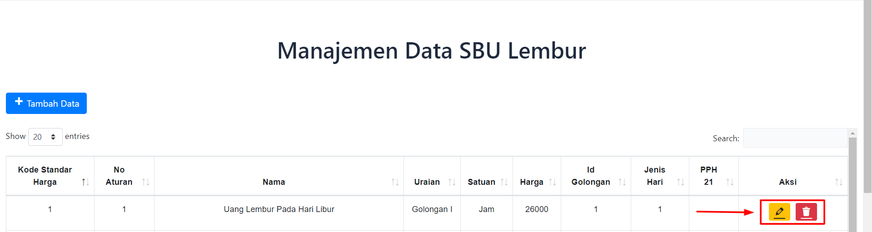Image resolution: width=872 pixels, height=232 pixels.
Task: Sort table by Uraian column arrows
Action: pos(452,182)
